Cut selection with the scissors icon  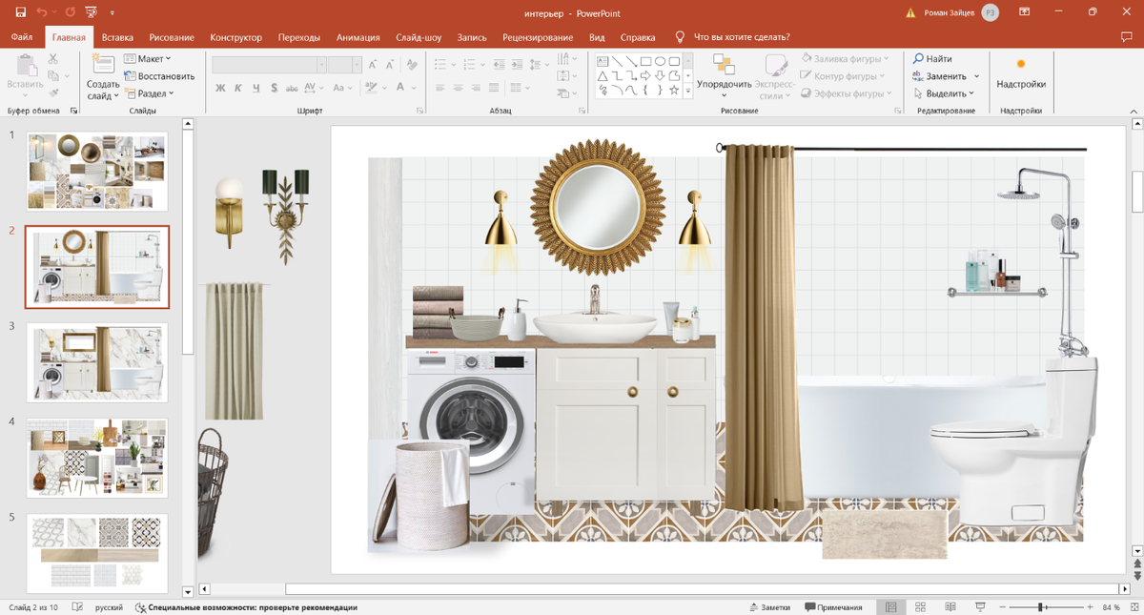[x=53, y=59]
